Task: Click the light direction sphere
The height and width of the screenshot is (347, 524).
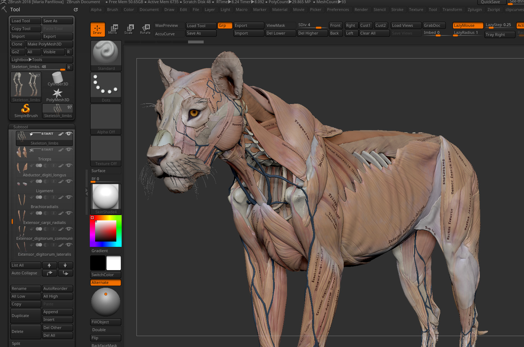Action: click(106, 302)
